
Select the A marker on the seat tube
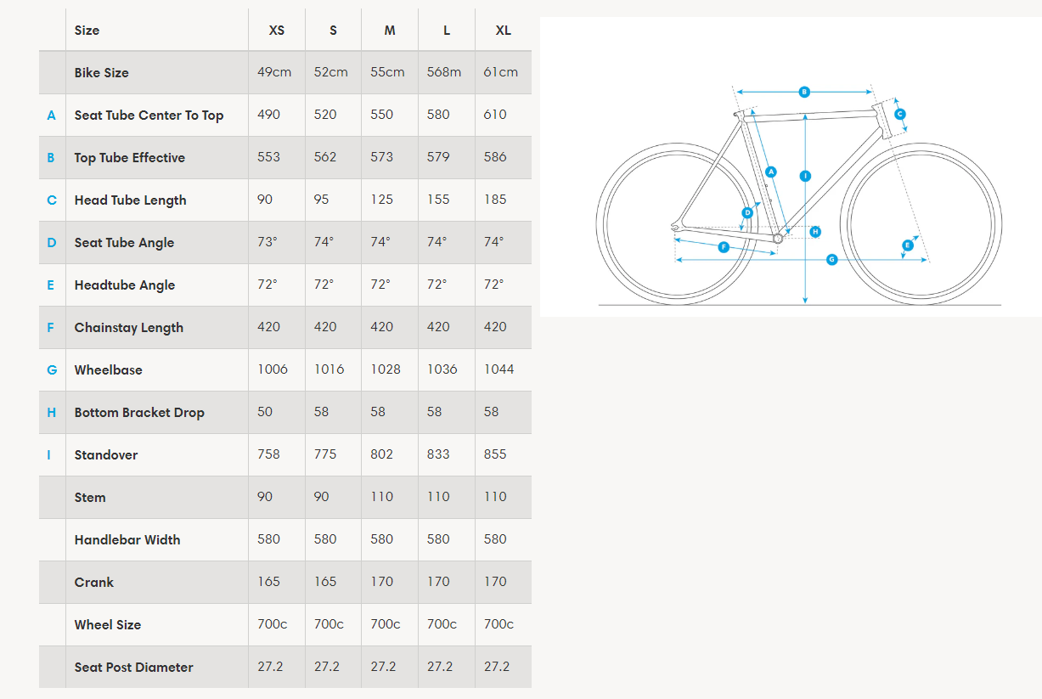pos(771,172)
